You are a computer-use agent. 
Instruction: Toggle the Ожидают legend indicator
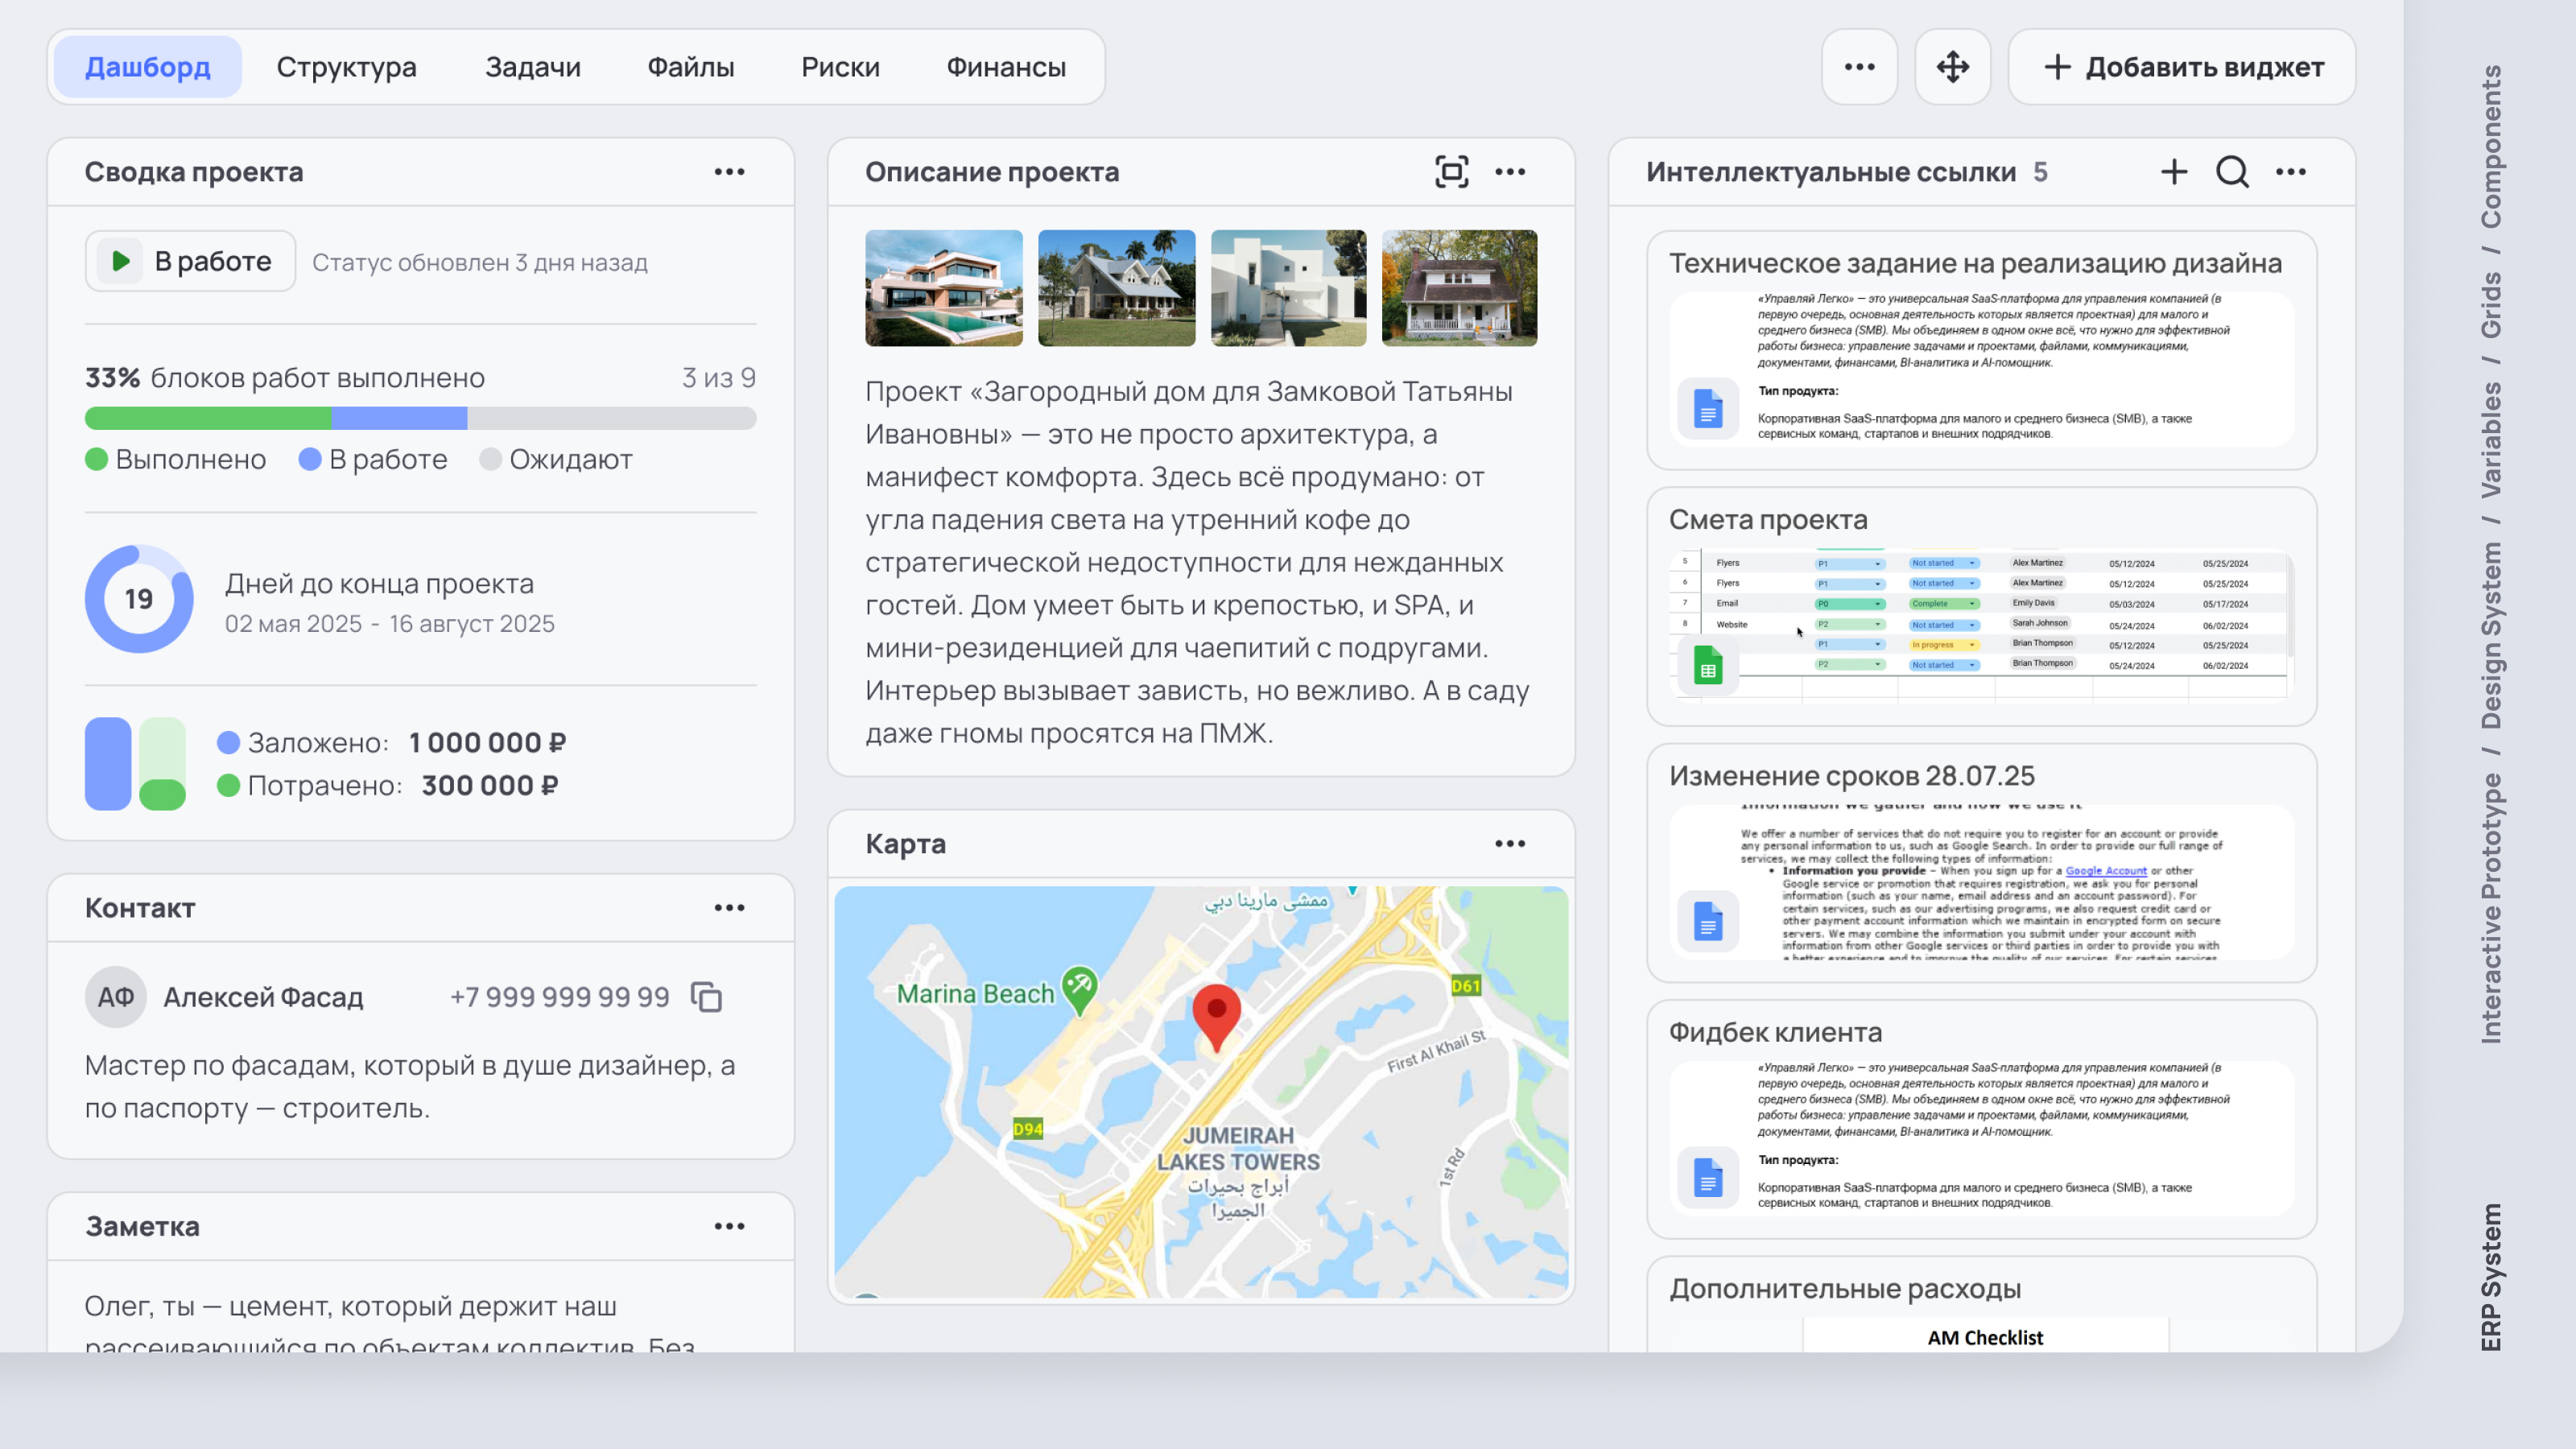490,459
